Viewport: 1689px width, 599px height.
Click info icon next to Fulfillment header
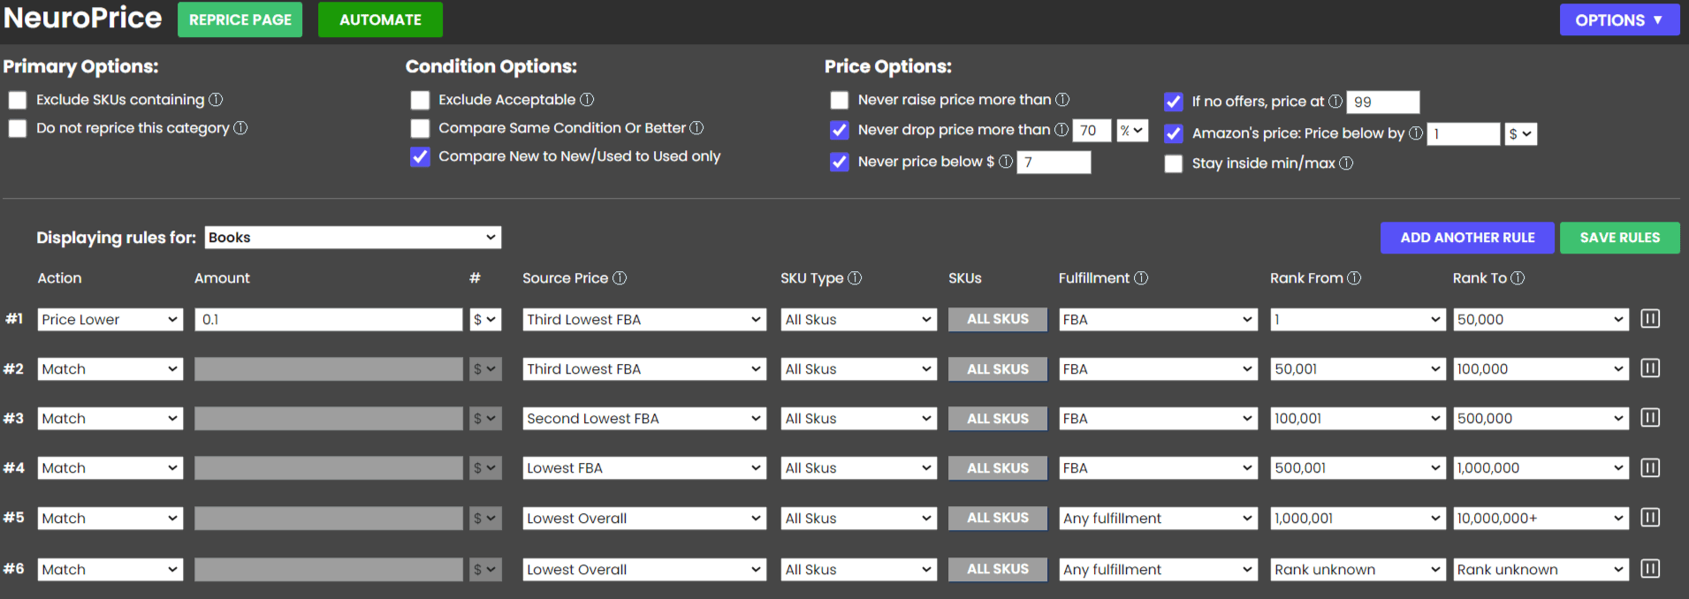[x=1141, y=278]
